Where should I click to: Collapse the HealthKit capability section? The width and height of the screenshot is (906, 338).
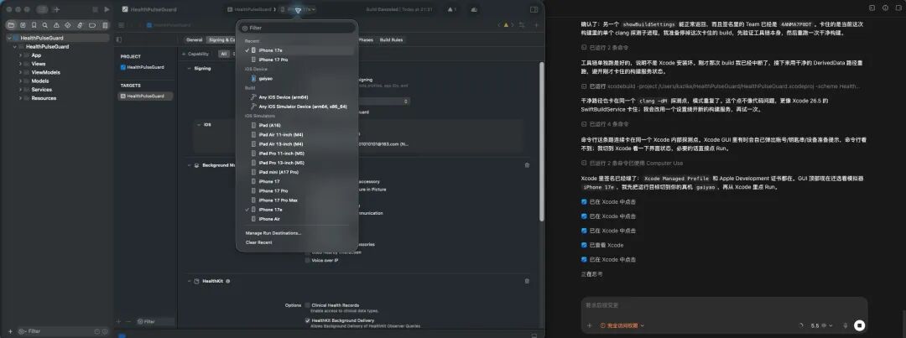pyautogui.click(x=189, y=281)
